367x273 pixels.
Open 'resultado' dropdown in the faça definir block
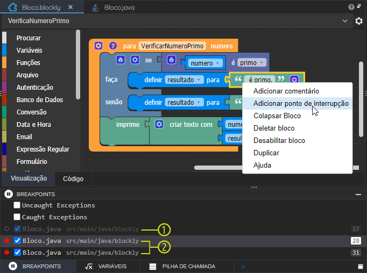[x=184, y=80]
